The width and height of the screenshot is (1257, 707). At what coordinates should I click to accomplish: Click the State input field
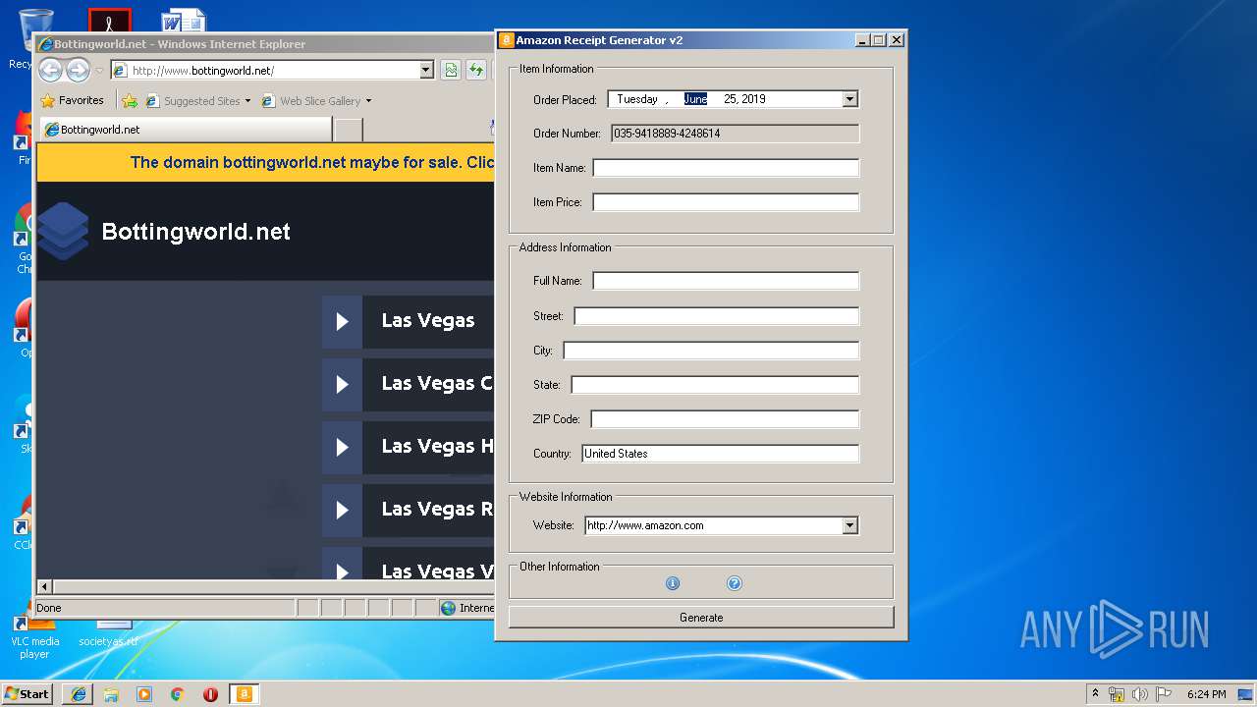(x=715, y=385)
